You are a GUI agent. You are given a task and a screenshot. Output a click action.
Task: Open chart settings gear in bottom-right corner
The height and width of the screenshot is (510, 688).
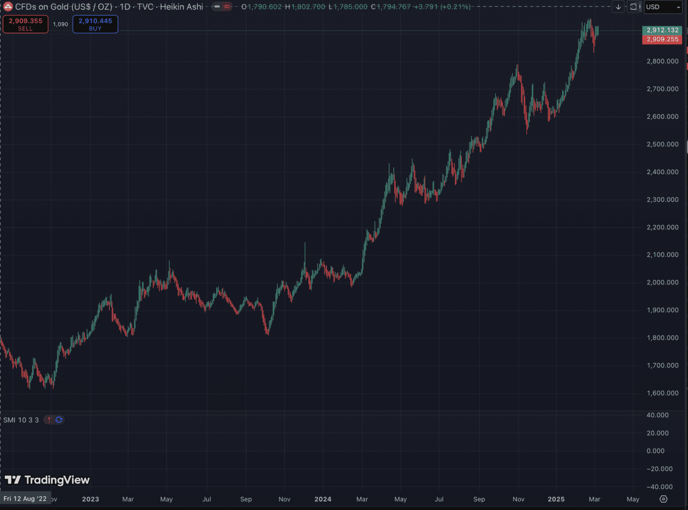click(663, 499)
